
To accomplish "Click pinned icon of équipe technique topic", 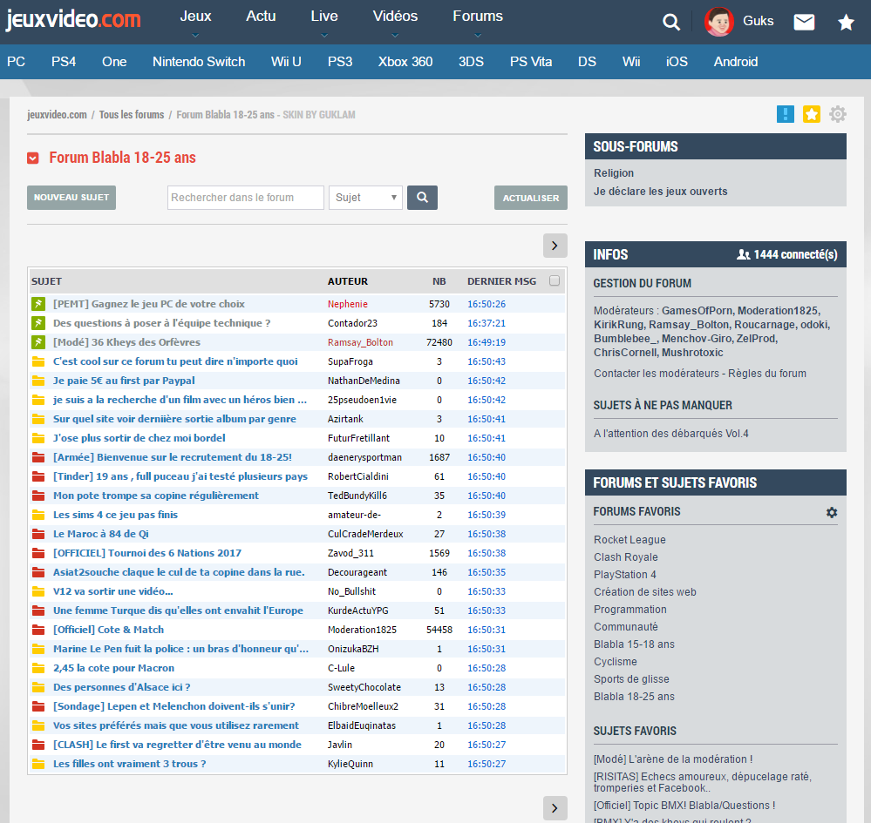I will pyautogui.click(x=38, y=323).
